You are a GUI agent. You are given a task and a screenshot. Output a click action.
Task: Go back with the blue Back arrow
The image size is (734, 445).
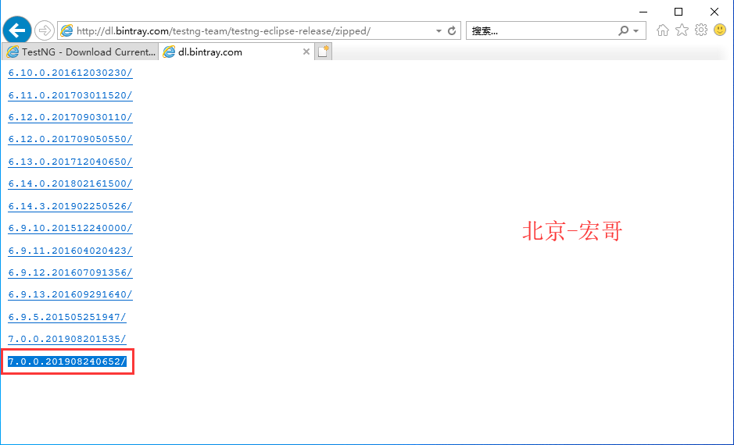click(17, 31)
